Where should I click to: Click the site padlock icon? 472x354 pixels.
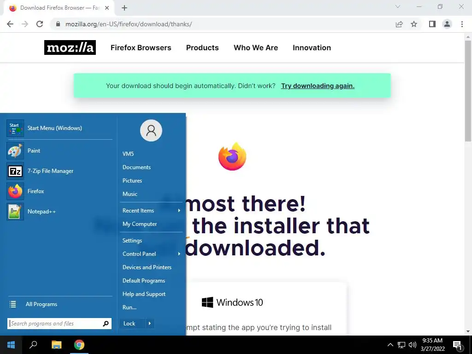[x=58, y=24]
